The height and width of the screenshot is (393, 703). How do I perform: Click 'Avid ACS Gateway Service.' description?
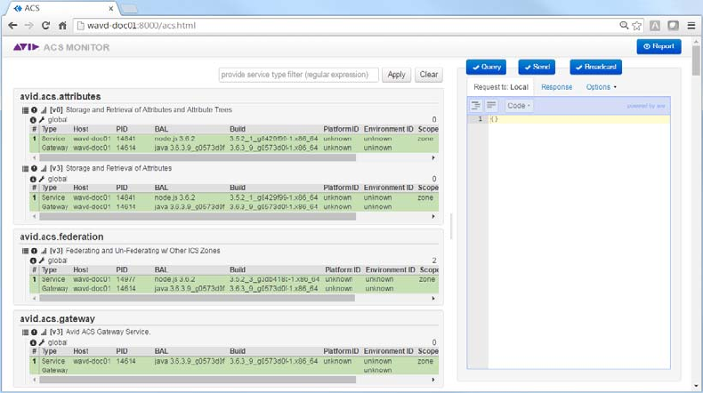[x=108, y=332]
